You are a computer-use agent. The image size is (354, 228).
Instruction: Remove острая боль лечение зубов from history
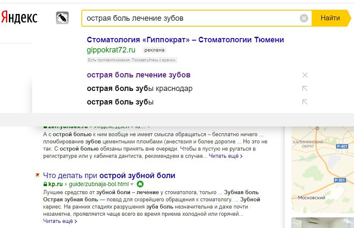pos(305,75)
